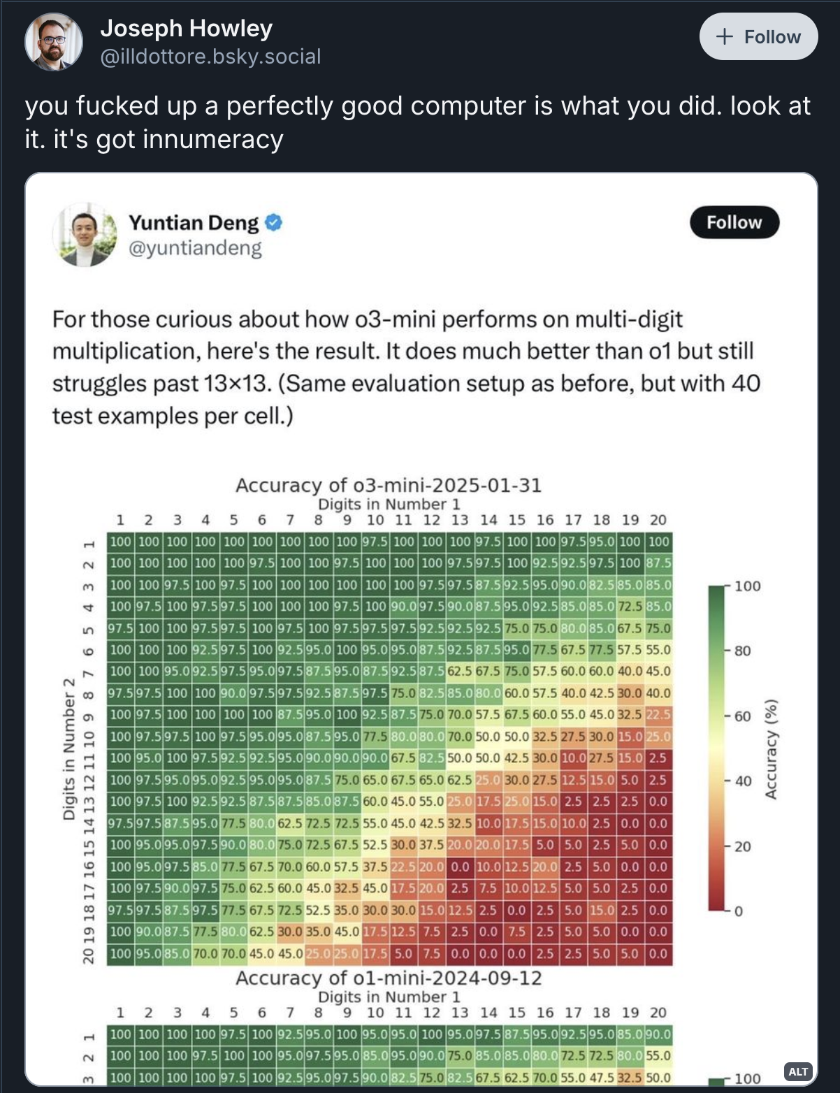
Task: Click the accuracy color scale bar
Action: pos(716,748)
